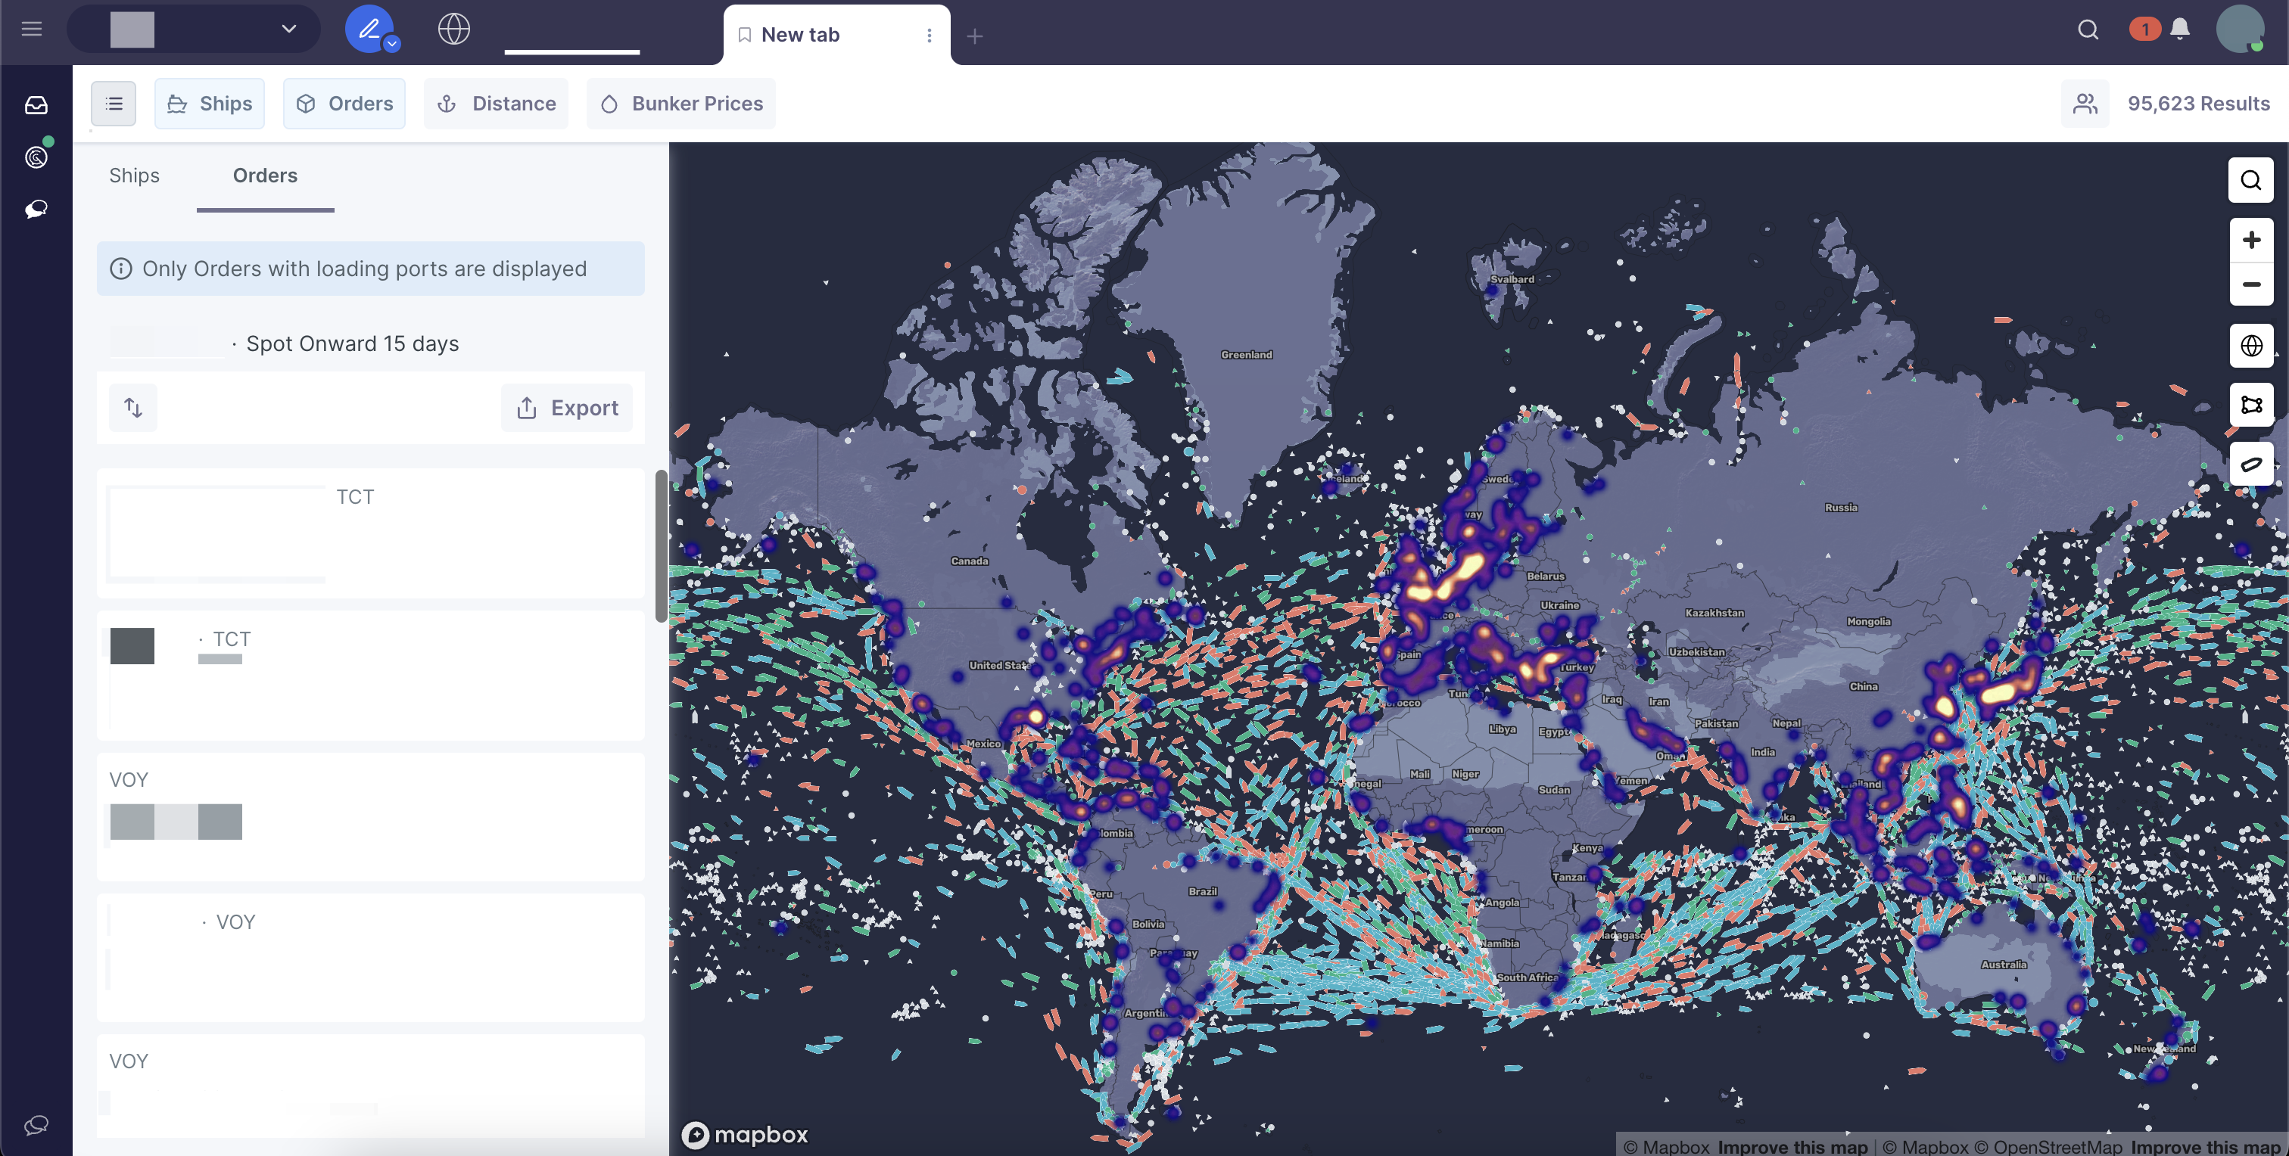Toggle the list panel view button

[x=114, y=104]
